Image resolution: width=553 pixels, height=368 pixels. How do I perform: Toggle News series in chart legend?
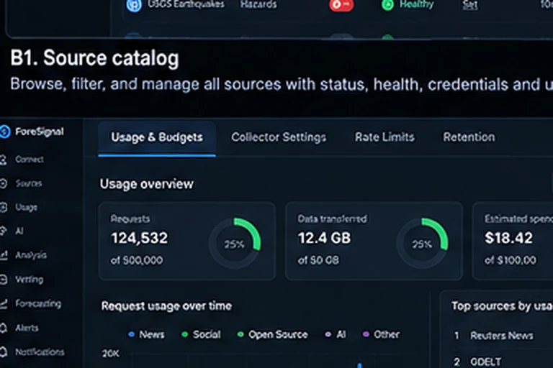[x=147, y=334]
